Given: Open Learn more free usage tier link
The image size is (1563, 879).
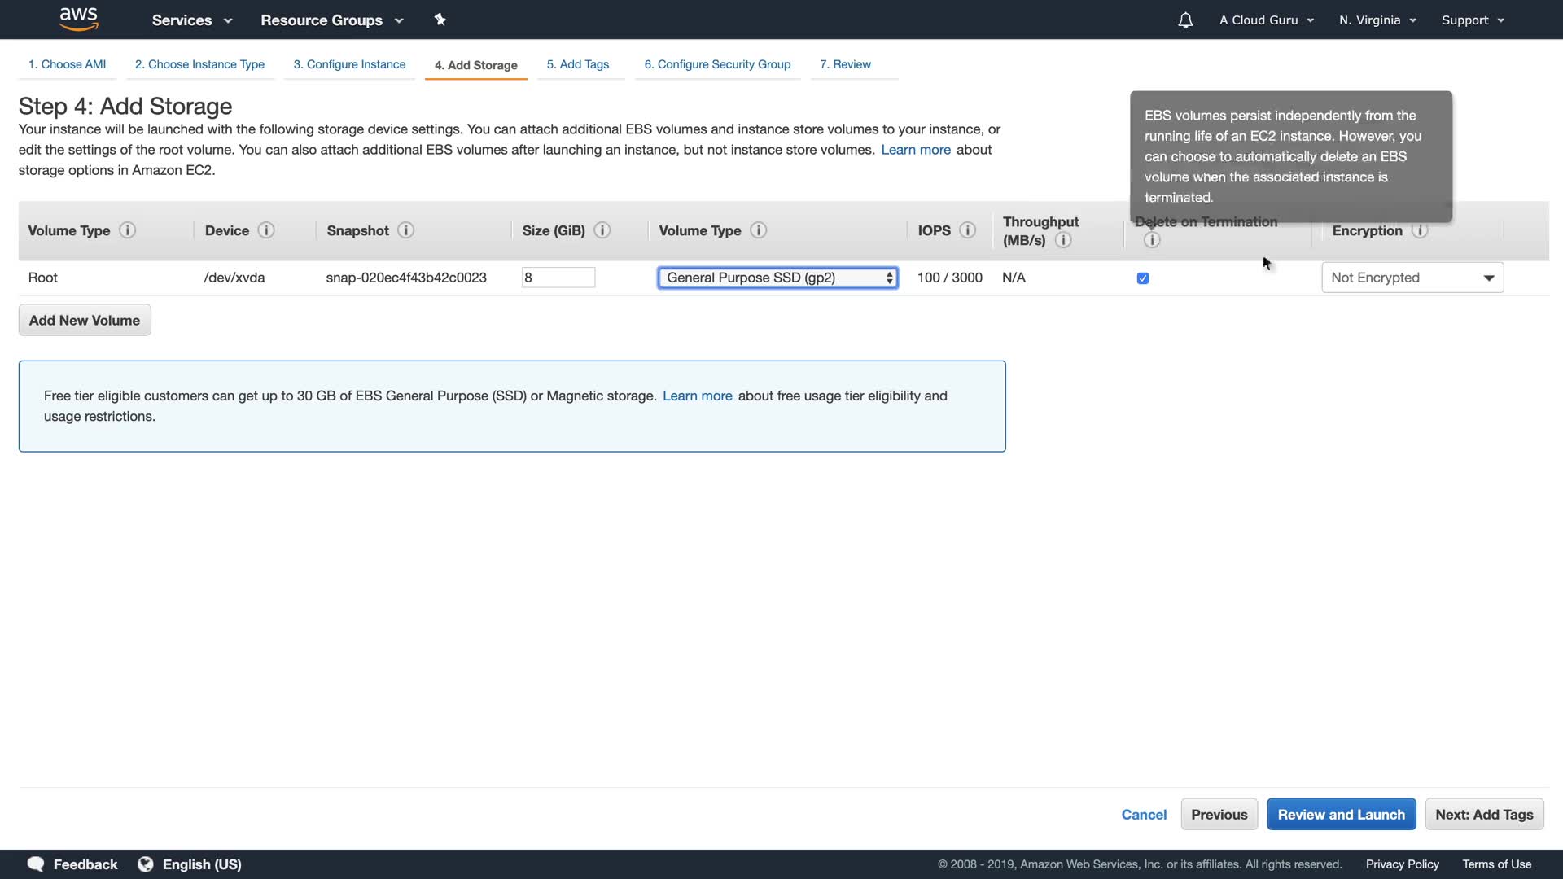Looking at the screenshot, I should coord(697,396).
